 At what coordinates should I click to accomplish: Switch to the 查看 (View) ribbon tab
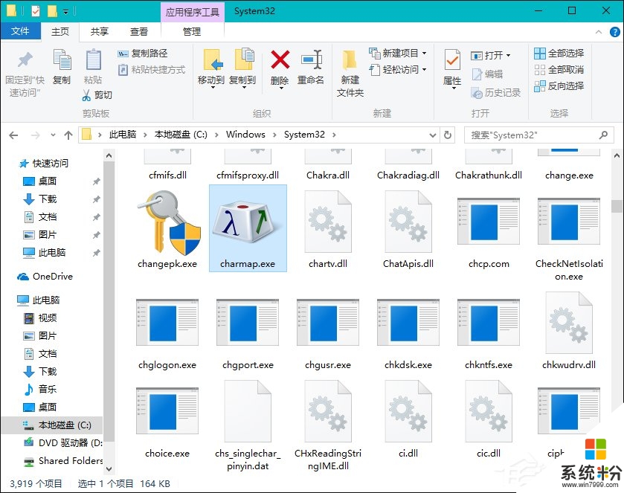(x=138, y=31)
